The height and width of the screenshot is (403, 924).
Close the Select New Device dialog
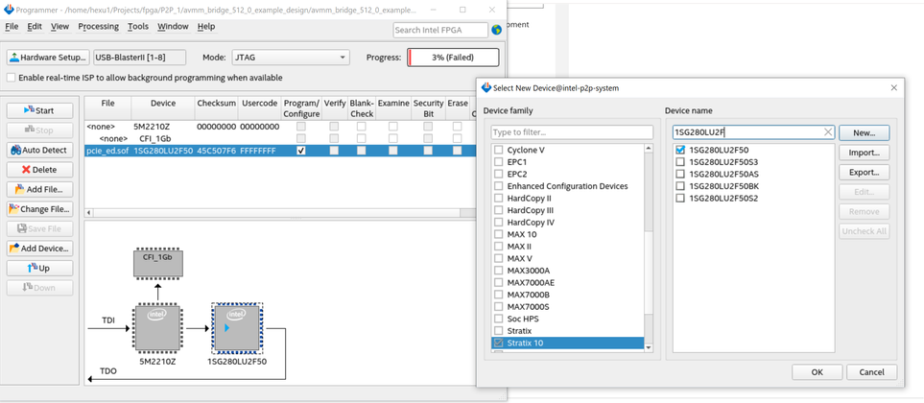(x=894, y=87)
